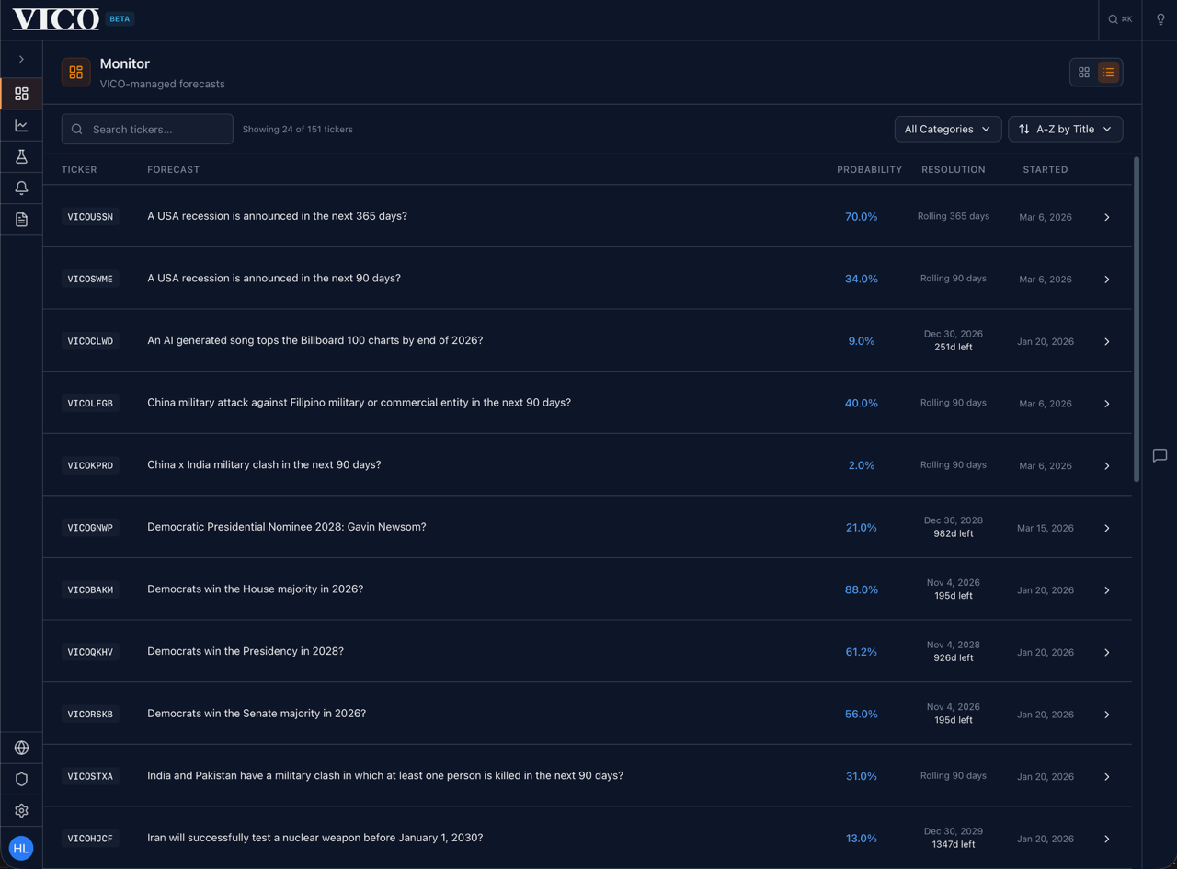Click Showing 24 of 151 tickers text

[298, 130]
